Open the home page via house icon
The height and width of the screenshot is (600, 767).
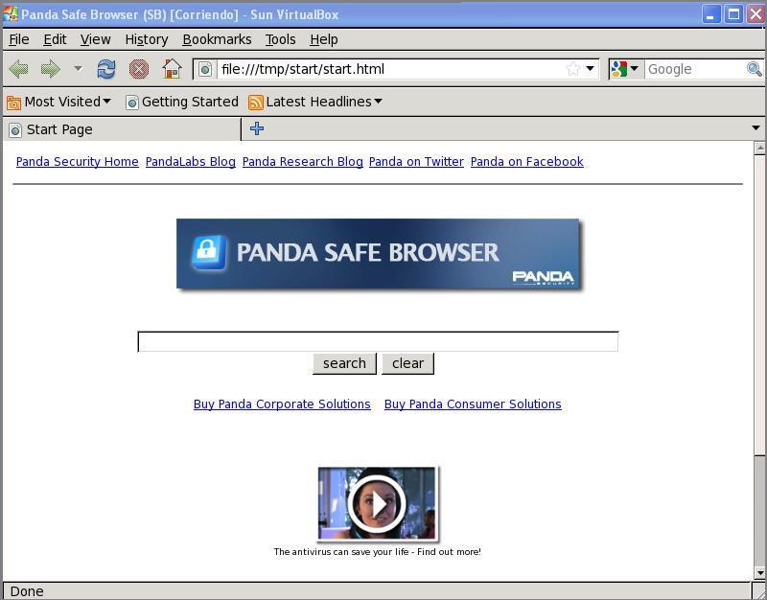click(x=172, y=69)
